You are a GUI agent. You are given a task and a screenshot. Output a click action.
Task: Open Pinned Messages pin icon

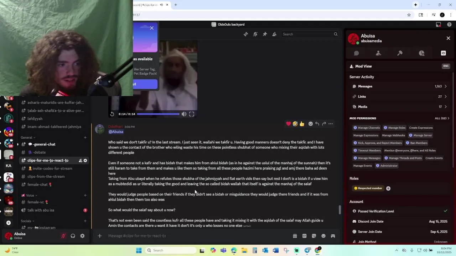(x=265, y=34)
